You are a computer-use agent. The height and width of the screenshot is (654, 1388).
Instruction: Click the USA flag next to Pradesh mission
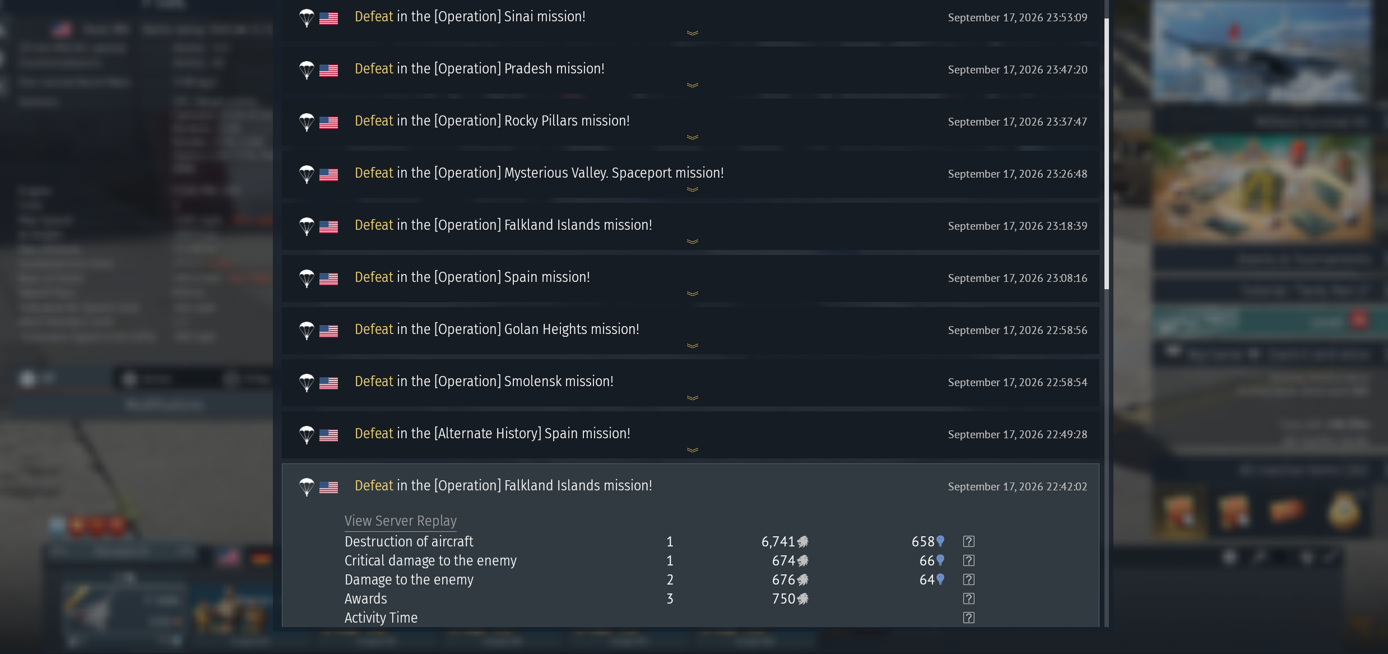328,71
